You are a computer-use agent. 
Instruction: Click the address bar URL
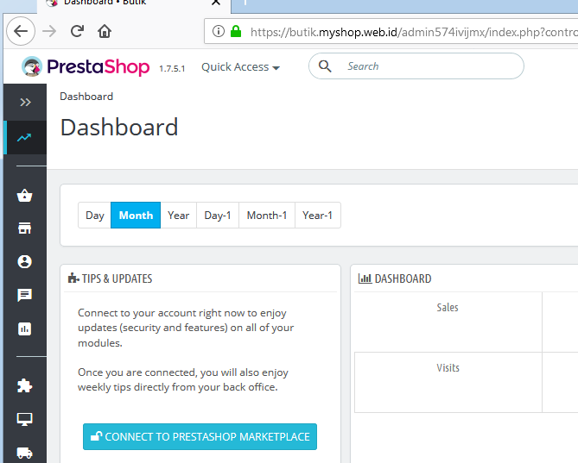(414, 33)
